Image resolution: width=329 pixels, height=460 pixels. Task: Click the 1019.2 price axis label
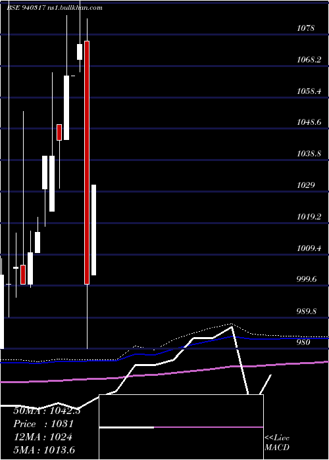pos(309,217)
